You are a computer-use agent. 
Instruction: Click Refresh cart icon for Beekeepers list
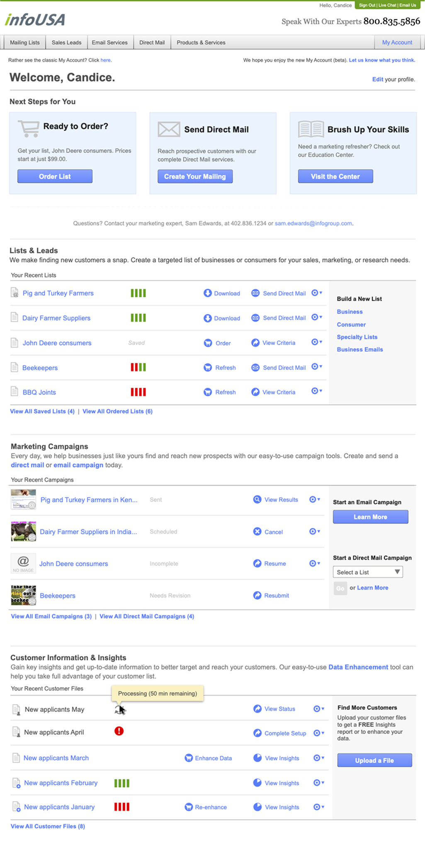(208, 367)
